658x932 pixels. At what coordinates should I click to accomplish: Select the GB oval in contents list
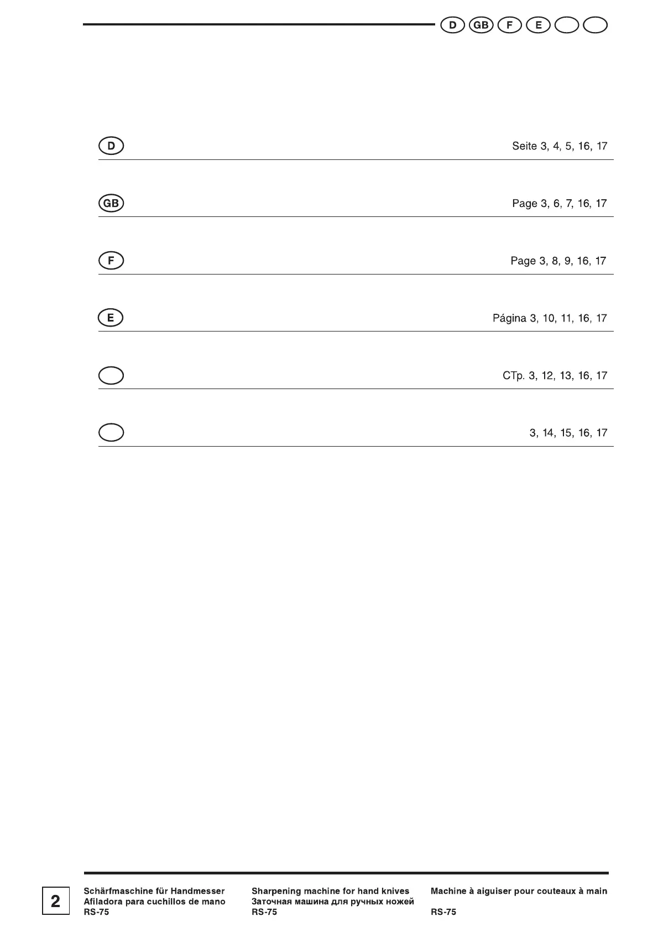[x=111, y=203]
